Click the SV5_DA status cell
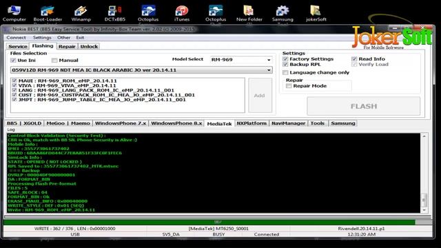The height and width of the screenshot is (248, 441). click(171, 234)
